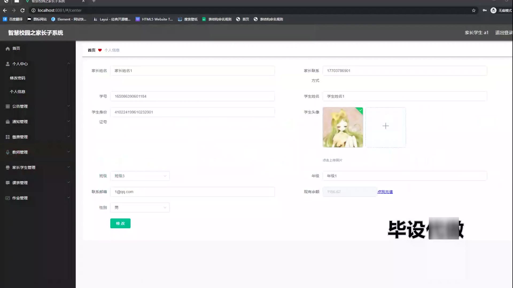The height and width of the screenshot is (288, 513).
Task: Click plus icon to upload student avatar
Action: 385,126
